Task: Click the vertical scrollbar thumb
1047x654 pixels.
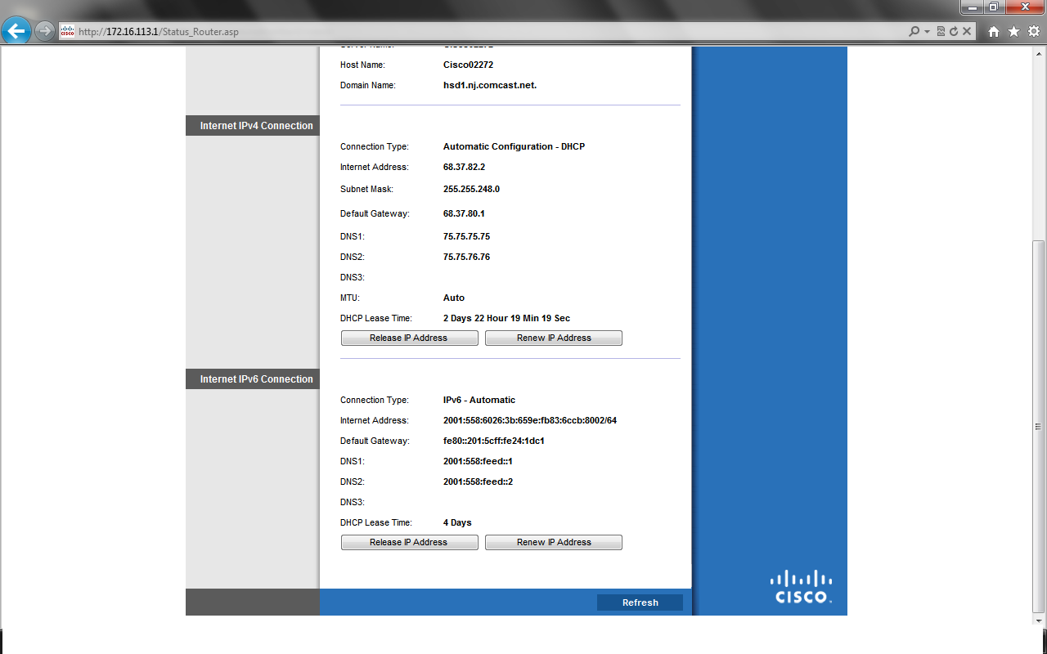Action: (1039, 426)
